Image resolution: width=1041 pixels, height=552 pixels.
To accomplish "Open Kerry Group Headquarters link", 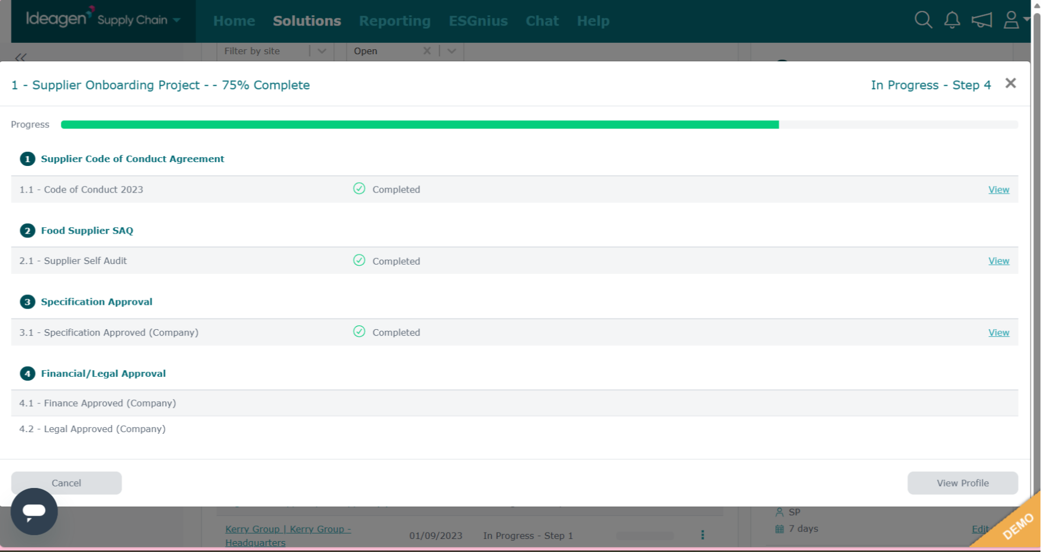I will pos(288,536).
